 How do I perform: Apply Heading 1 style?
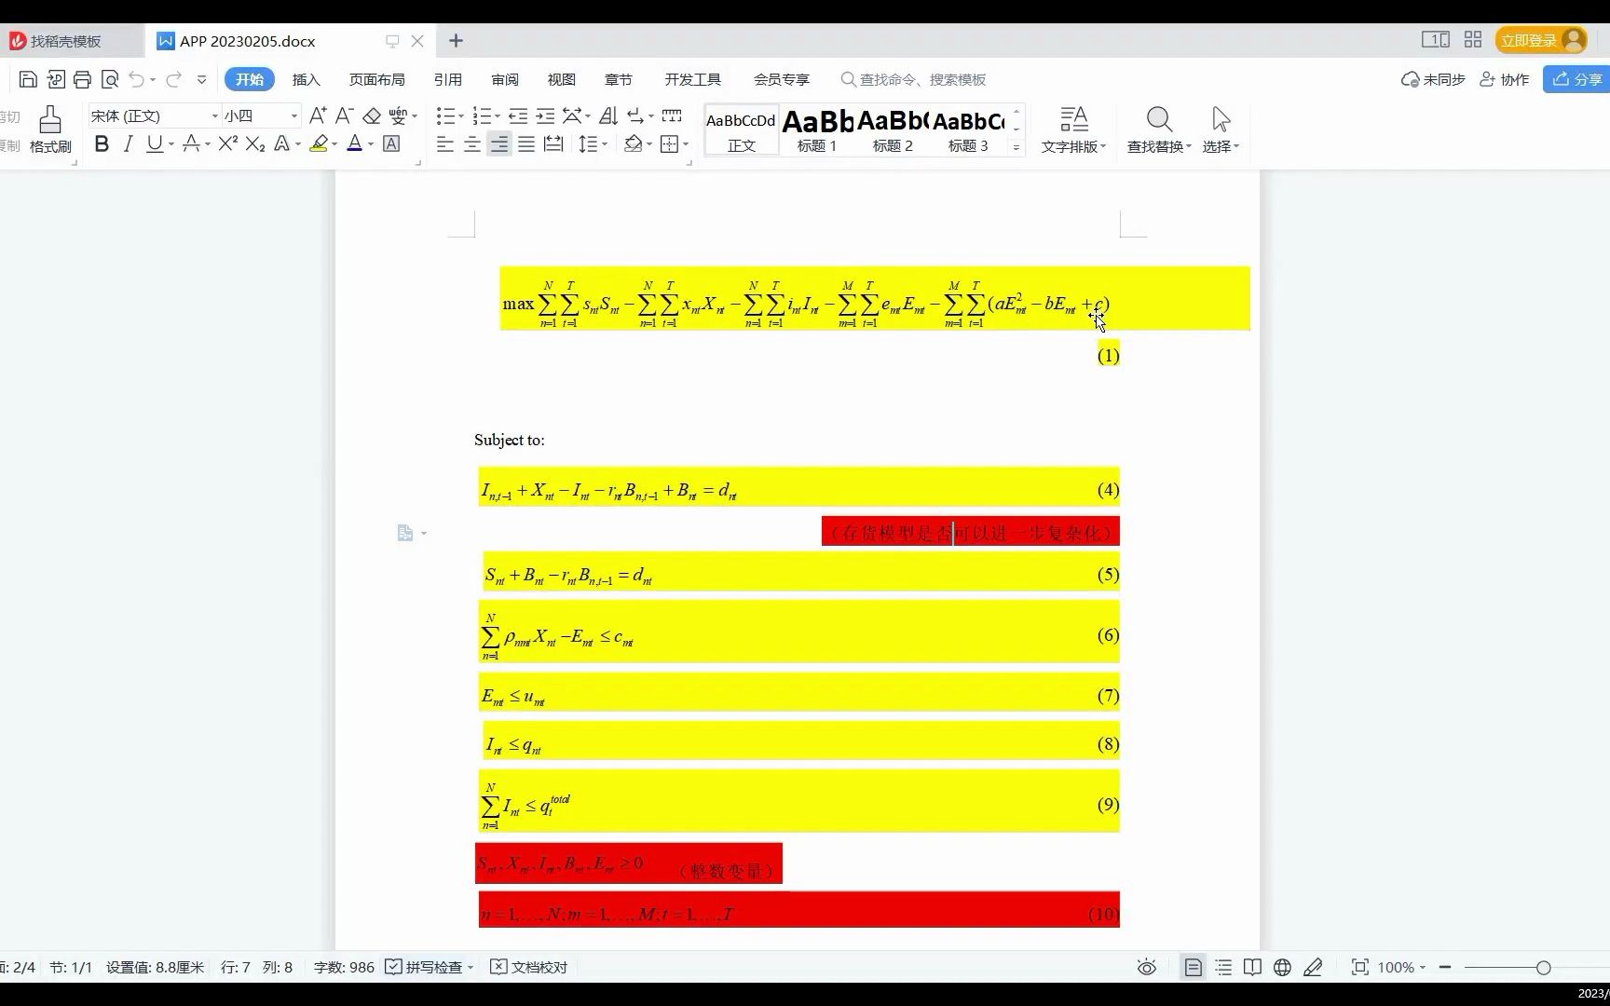click(817, 129)
